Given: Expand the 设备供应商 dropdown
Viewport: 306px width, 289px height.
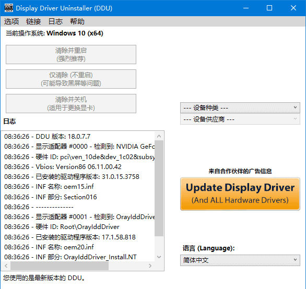Looking at the screenshot, I should (x=240, y=119).
